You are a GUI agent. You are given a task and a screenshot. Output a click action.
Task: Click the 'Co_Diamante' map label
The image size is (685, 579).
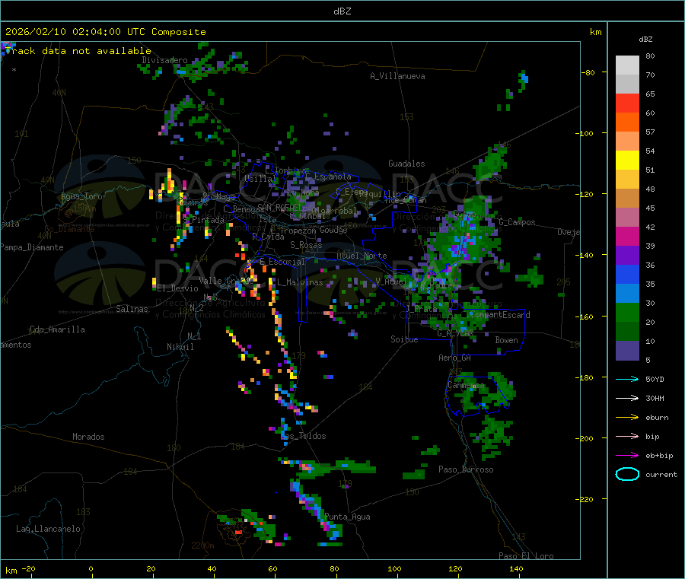pyautogui.click(x=69, y=229)
